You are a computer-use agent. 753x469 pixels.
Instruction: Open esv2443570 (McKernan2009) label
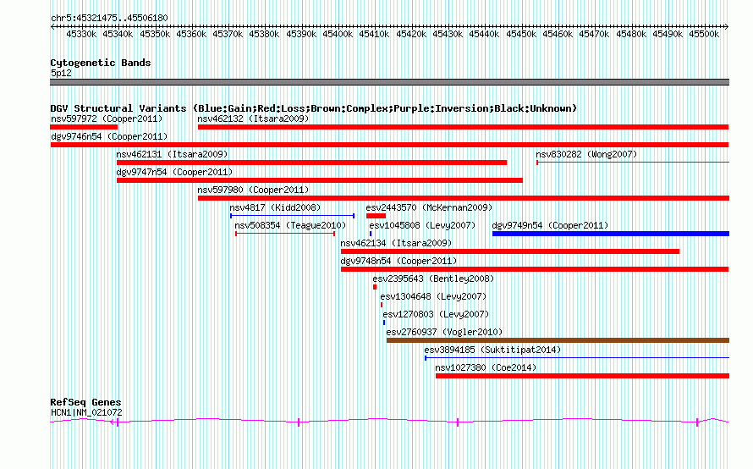coord(429,207)
